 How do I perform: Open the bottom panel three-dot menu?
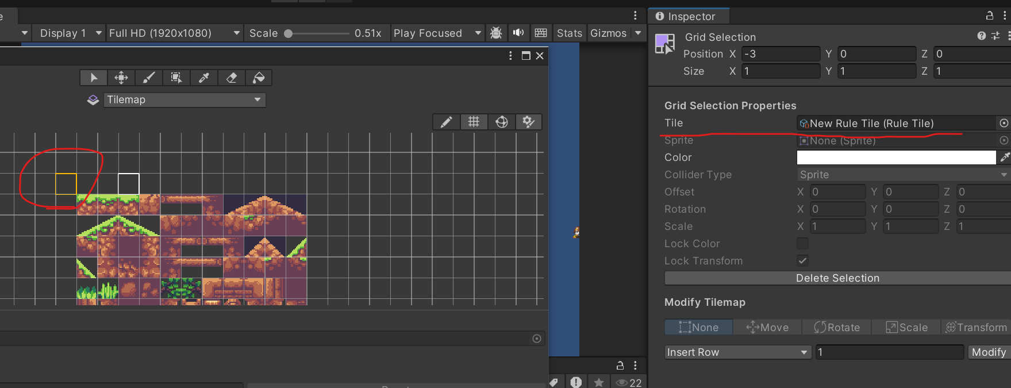tap(635, 366)
